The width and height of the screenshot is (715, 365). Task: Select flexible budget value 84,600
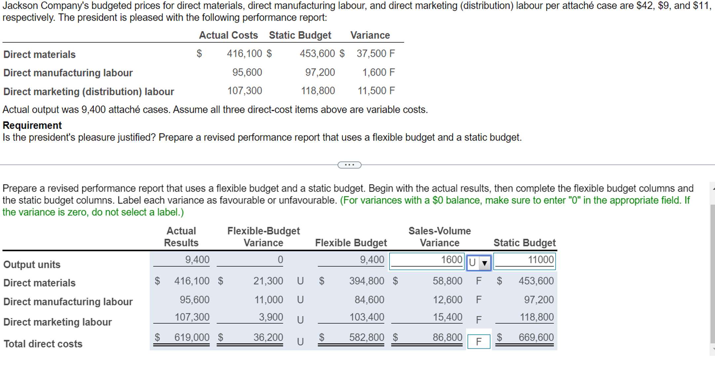click(x=369, y=300)
